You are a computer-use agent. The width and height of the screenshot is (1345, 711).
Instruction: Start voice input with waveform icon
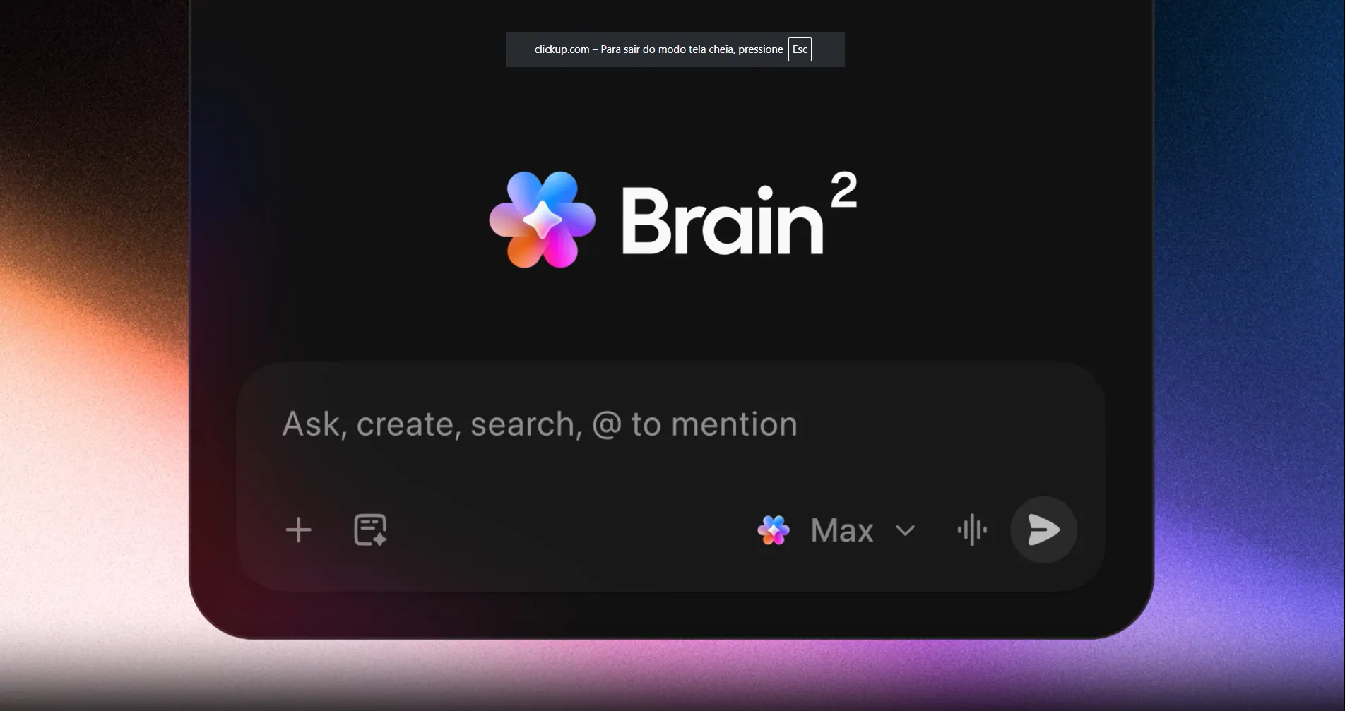click(972, 530)
